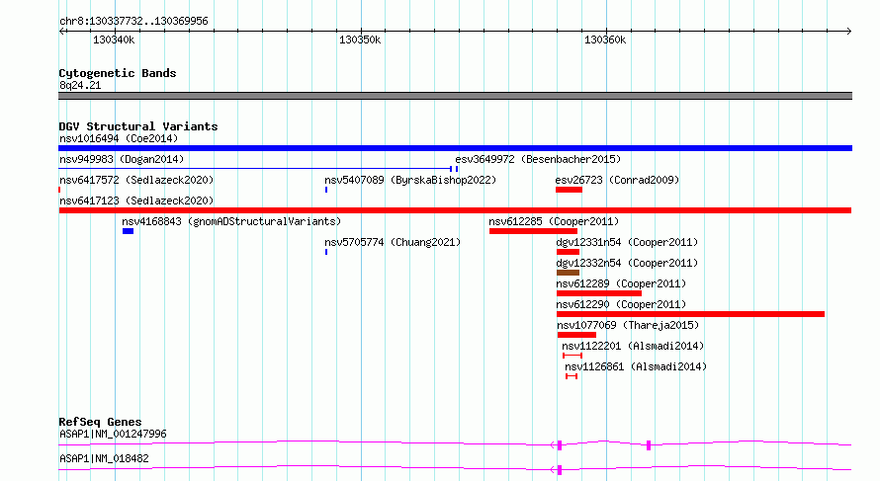Click the magenta ASAP1 NM_001247996 gene line
The height and width of the screenshot is (481, 880).
click(455, 444)
